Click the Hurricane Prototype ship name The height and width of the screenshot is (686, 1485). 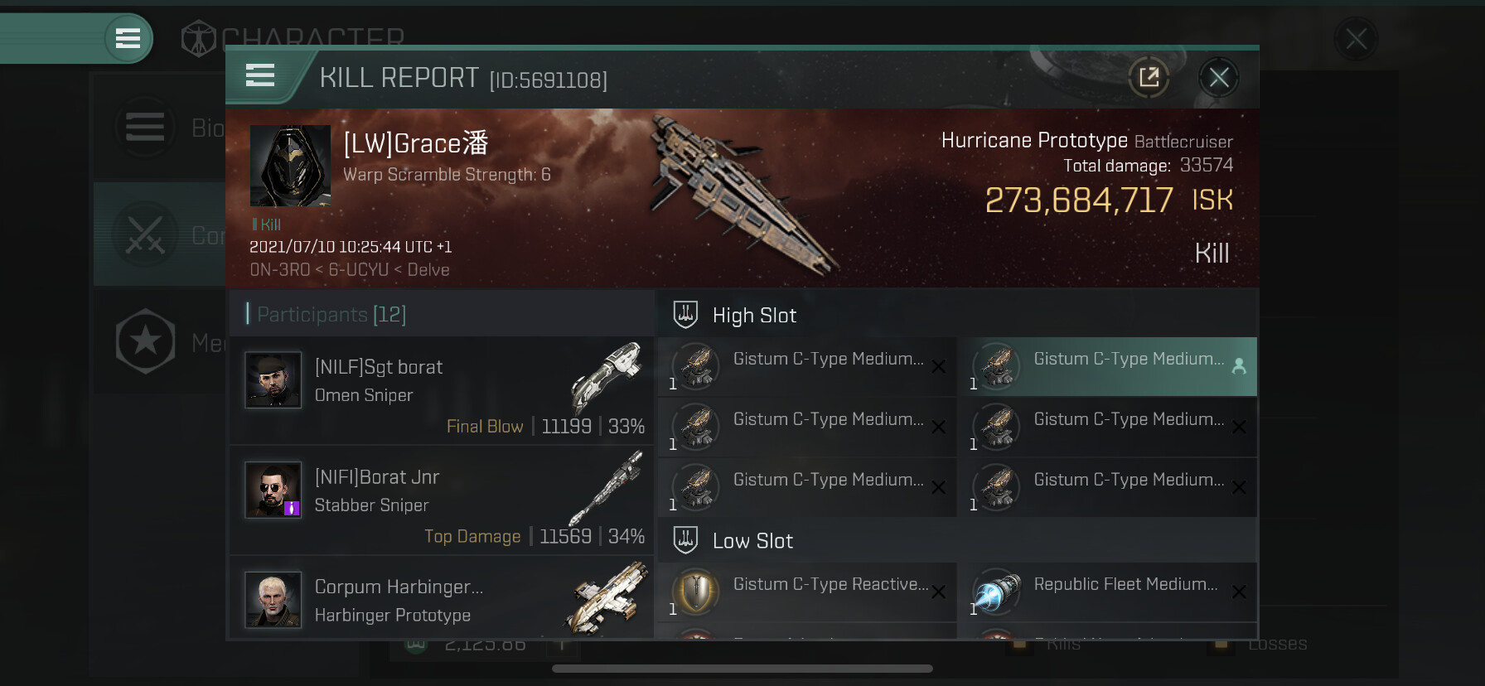coord(1034,141)
